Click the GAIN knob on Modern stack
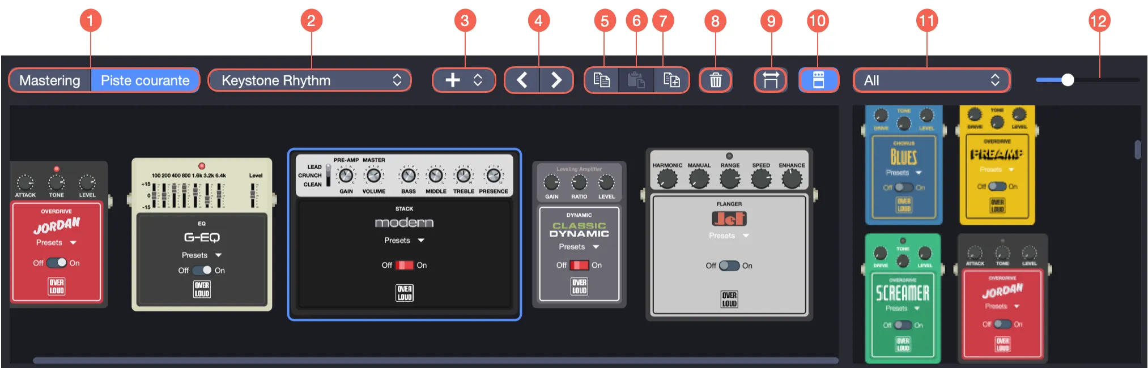The width and height of the screenshot is (1148, 368). 346,176
